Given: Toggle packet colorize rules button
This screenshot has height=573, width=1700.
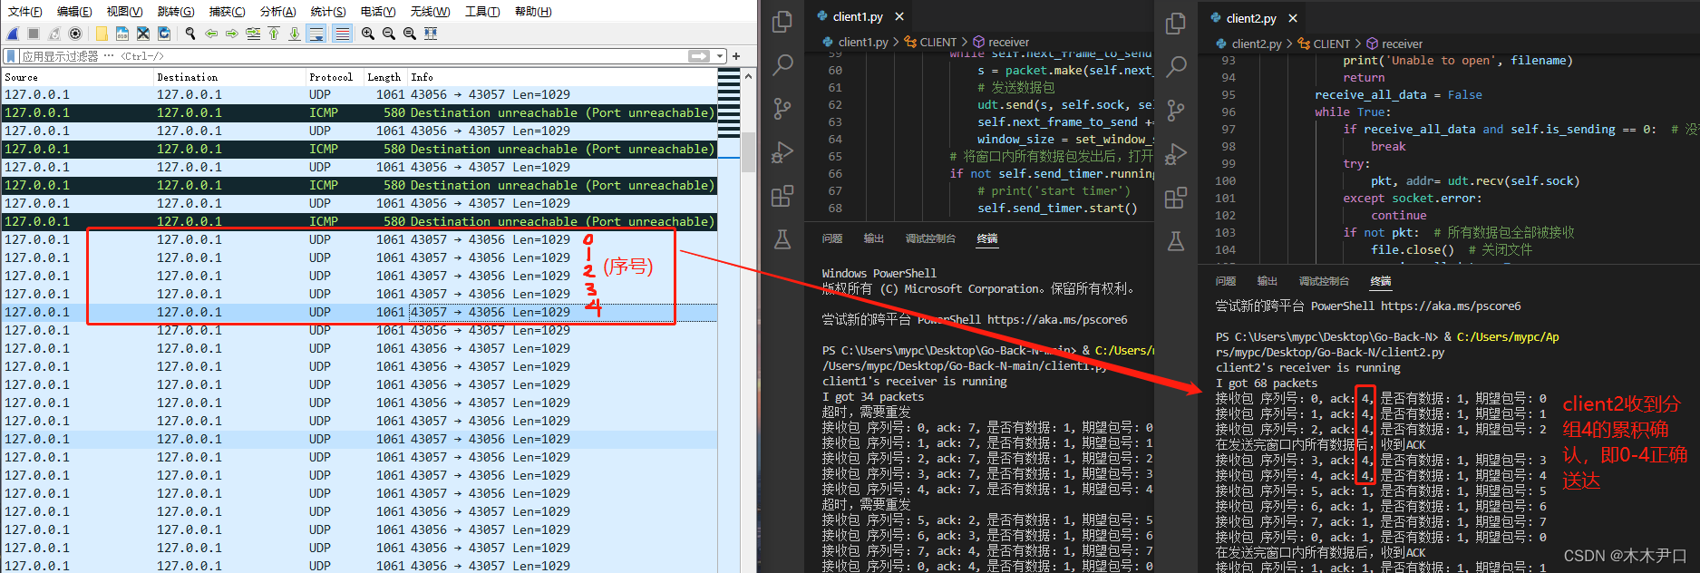Looking at the screenshot, I should (x=342, y=34).
